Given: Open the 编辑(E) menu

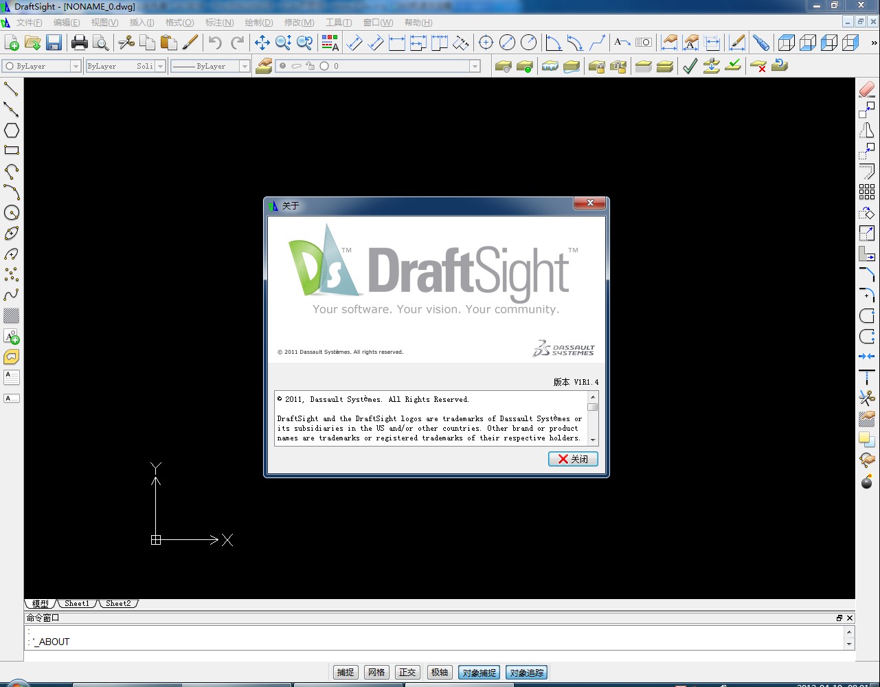Looking at the screenshot, I should [x=67, y=23].
